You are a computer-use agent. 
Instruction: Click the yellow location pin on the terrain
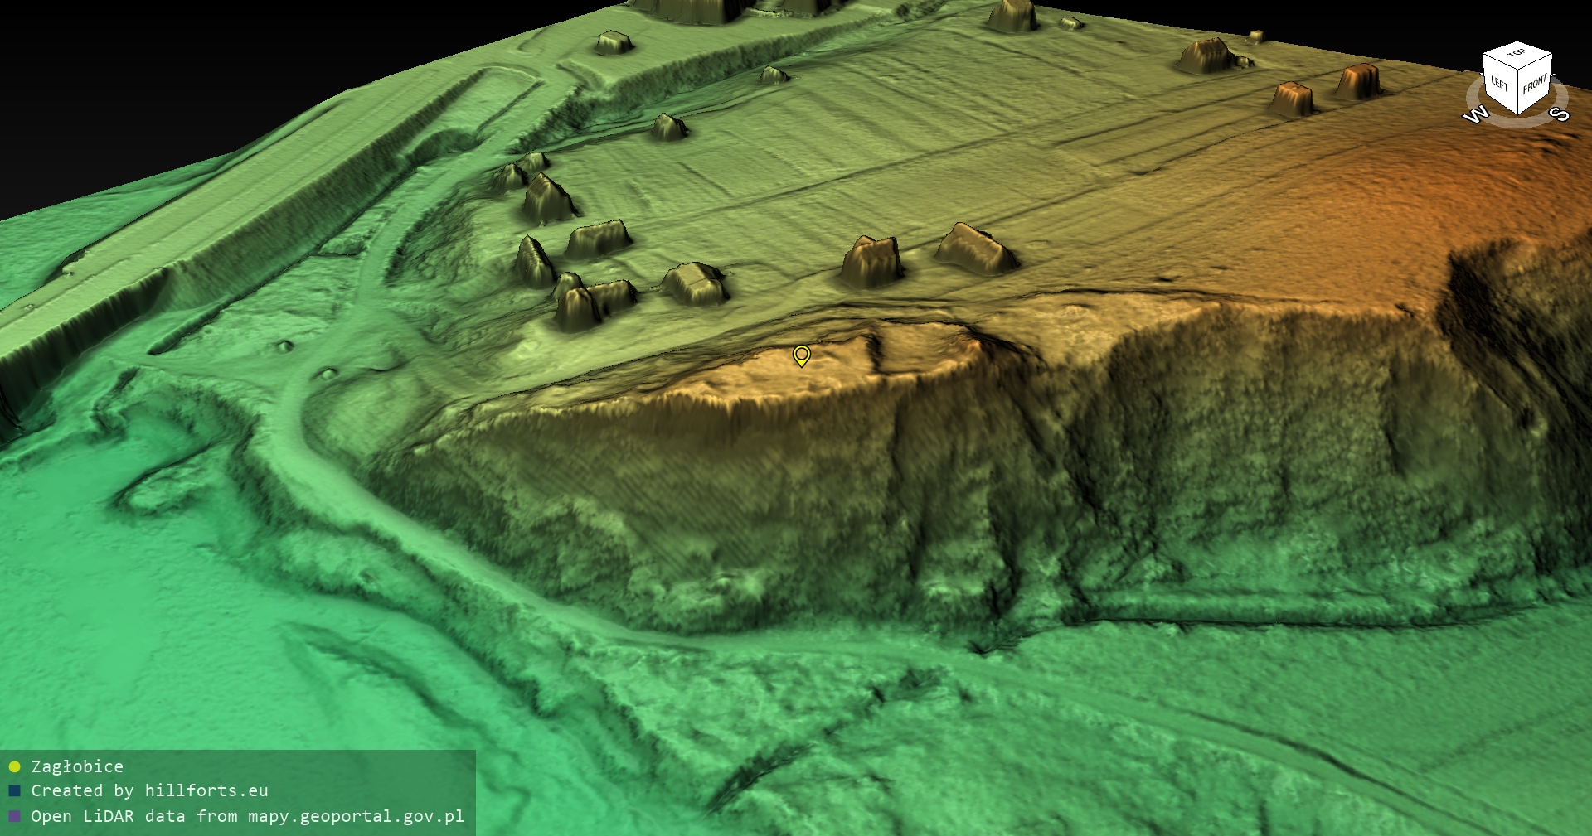(801, 355)
